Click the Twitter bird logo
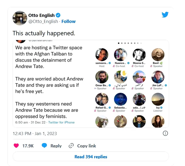 pos(165,15)
